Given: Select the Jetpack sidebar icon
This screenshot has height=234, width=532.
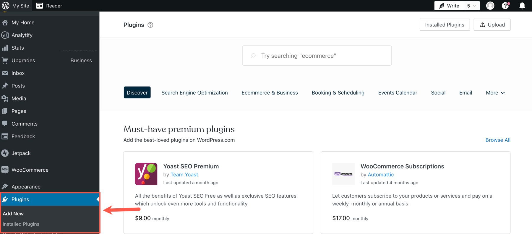Looking at the screenshot, I should [5, 153].
